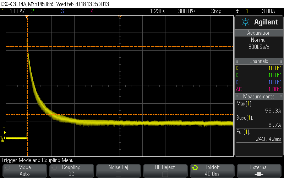
Task: Click the Trigger Mode and Coupling Menu title
Action: 37,160
